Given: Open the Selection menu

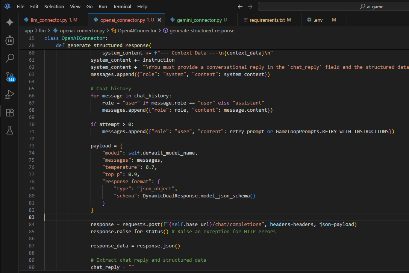Looking at the screenshot, I should point(54,6).
